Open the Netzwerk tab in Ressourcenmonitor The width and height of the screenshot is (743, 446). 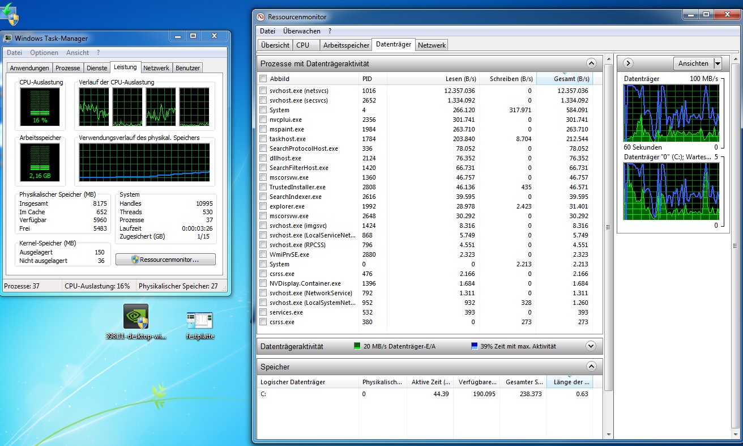pyautogui.click(x=432, y=45)
